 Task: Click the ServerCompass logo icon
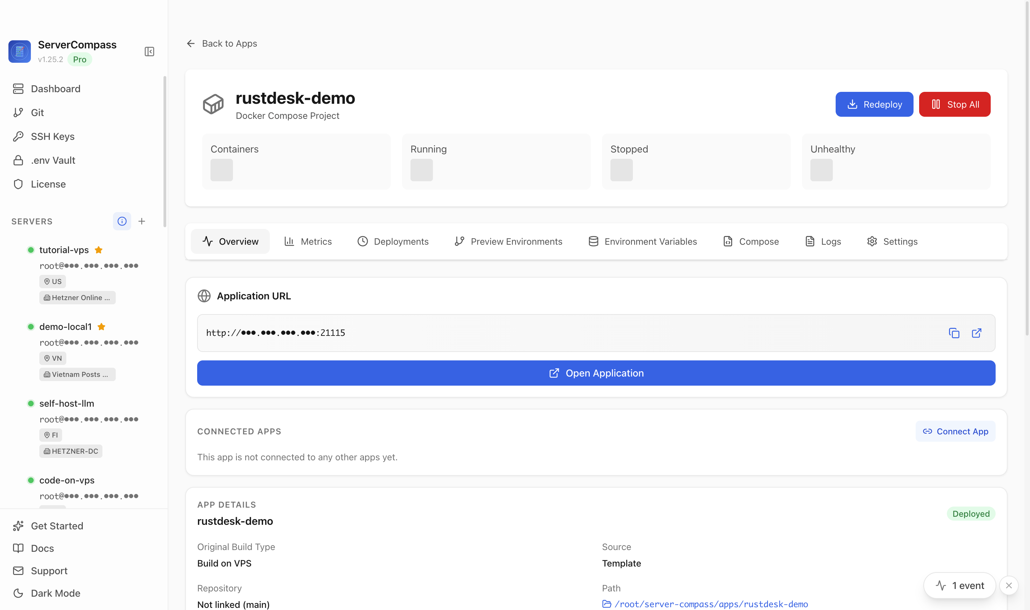tap(20, 52)
